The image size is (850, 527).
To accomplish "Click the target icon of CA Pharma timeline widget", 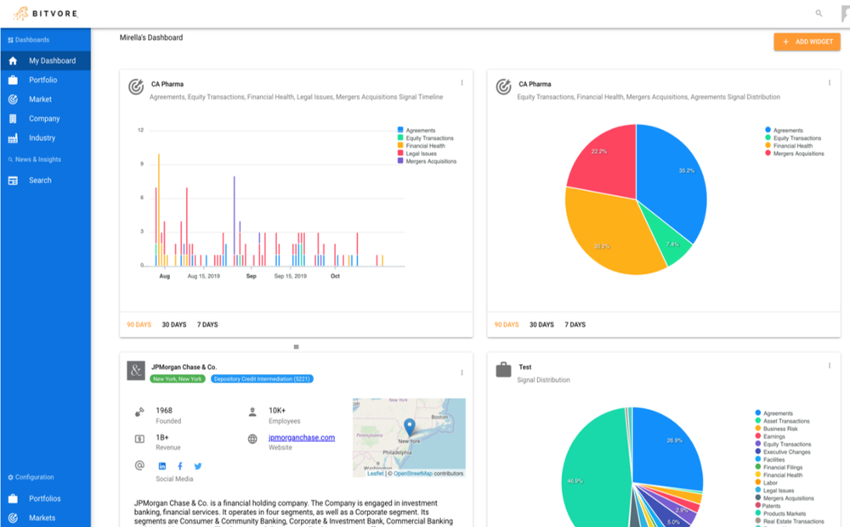I will point(135,87).
